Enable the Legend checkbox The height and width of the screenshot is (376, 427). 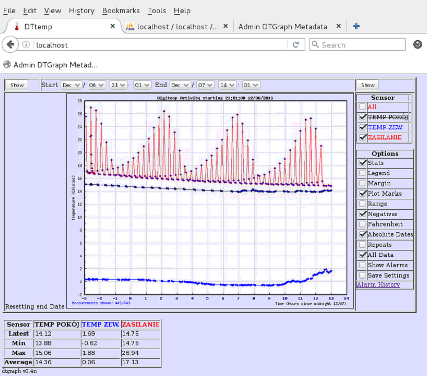(x=362, y=173)
